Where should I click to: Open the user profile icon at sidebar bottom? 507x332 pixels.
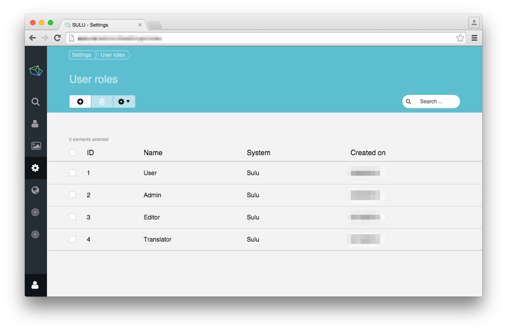[x=35, y=285]
